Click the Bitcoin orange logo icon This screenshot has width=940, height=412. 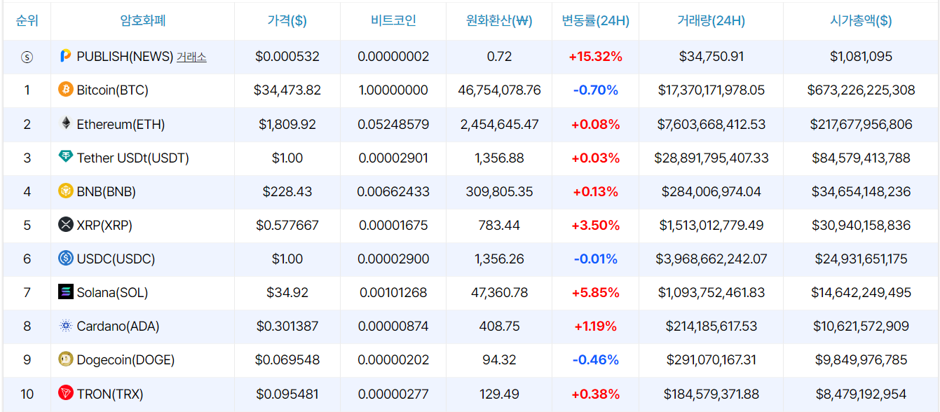(x=65, y=90)
